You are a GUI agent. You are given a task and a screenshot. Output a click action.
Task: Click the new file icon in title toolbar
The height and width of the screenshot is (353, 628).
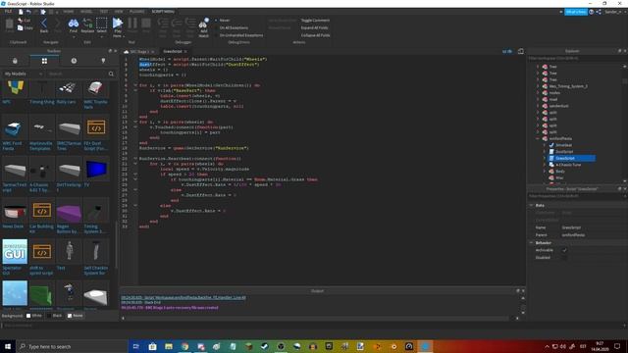[x=21, y=12]
